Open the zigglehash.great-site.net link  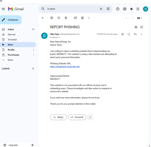(65, 66)
